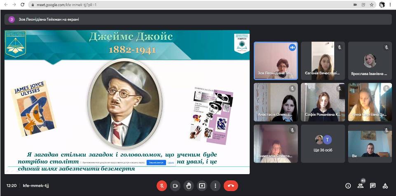Click the meeting code kfe-mmek-tjj
The width and height of the screenshot is (396, 196).
36,186
